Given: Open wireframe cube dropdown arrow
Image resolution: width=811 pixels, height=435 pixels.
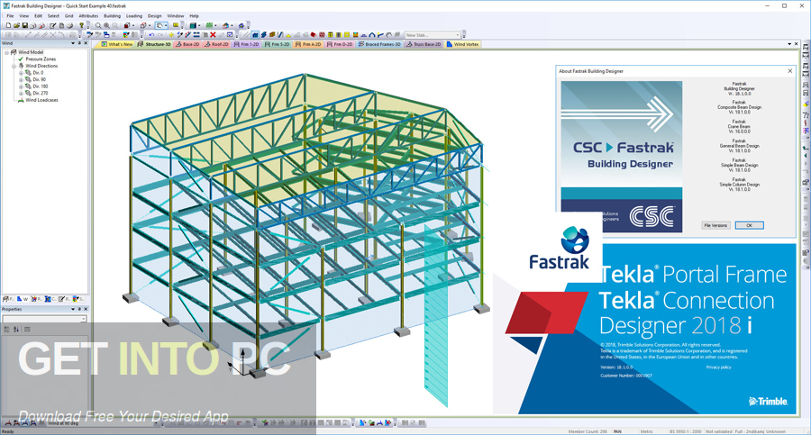Looking at the screenshot, I should point(150,25).
